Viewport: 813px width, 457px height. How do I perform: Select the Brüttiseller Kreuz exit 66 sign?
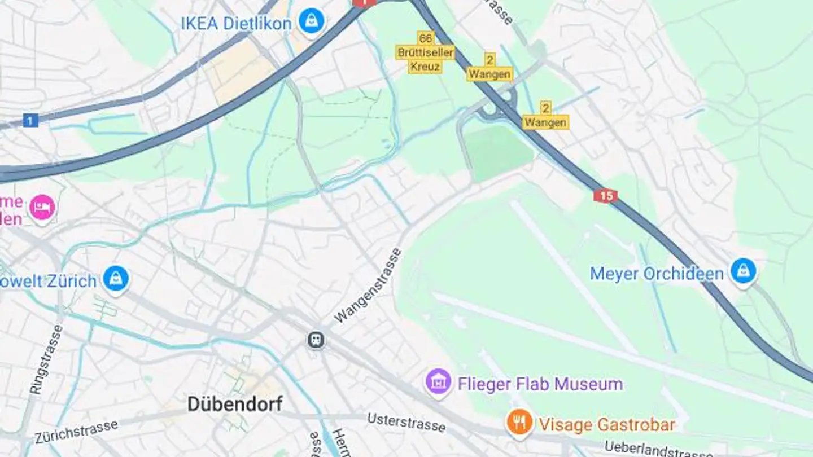(426, 52)
